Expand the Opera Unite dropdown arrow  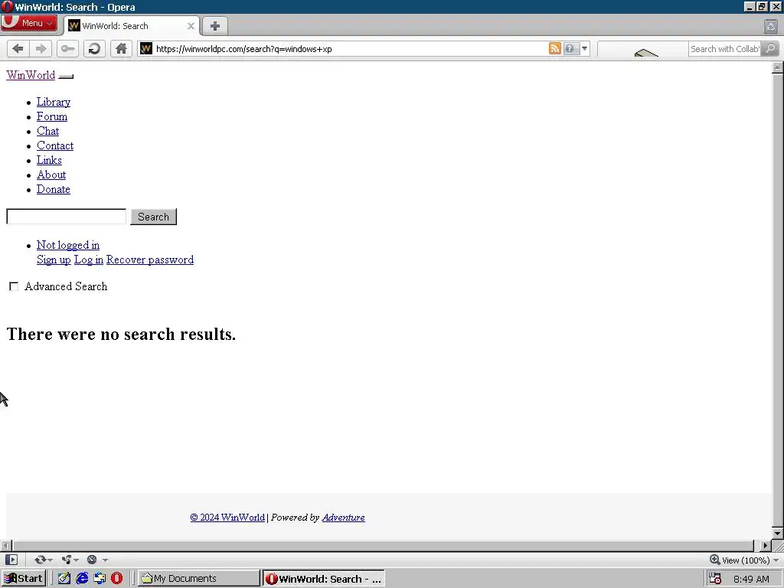click(76, 560)
